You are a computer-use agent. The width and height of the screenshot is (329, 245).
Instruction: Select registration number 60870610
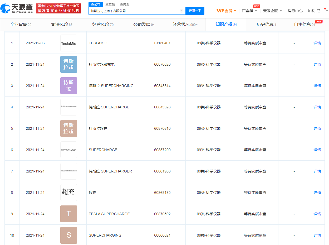162,128
